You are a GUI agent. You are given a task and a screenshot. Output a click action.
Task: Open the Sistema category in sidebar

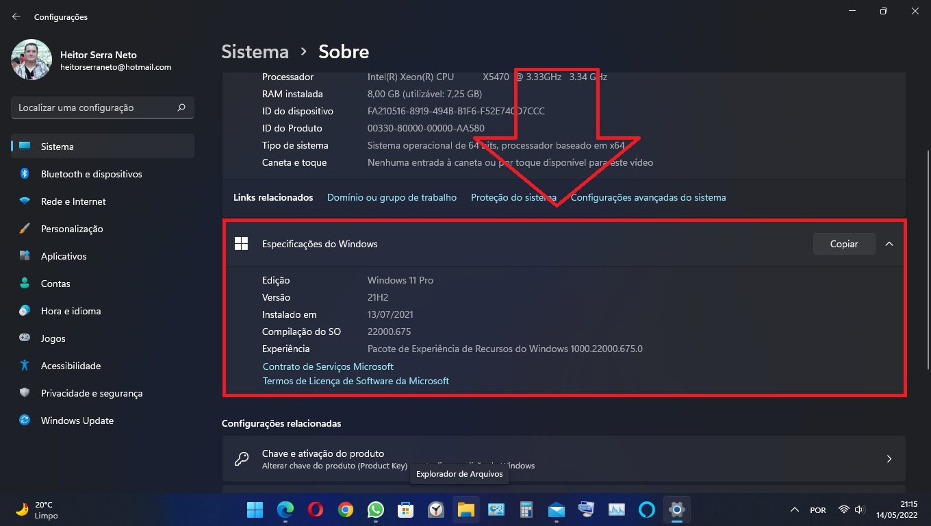pyautogui.click(x=103, y=147)
